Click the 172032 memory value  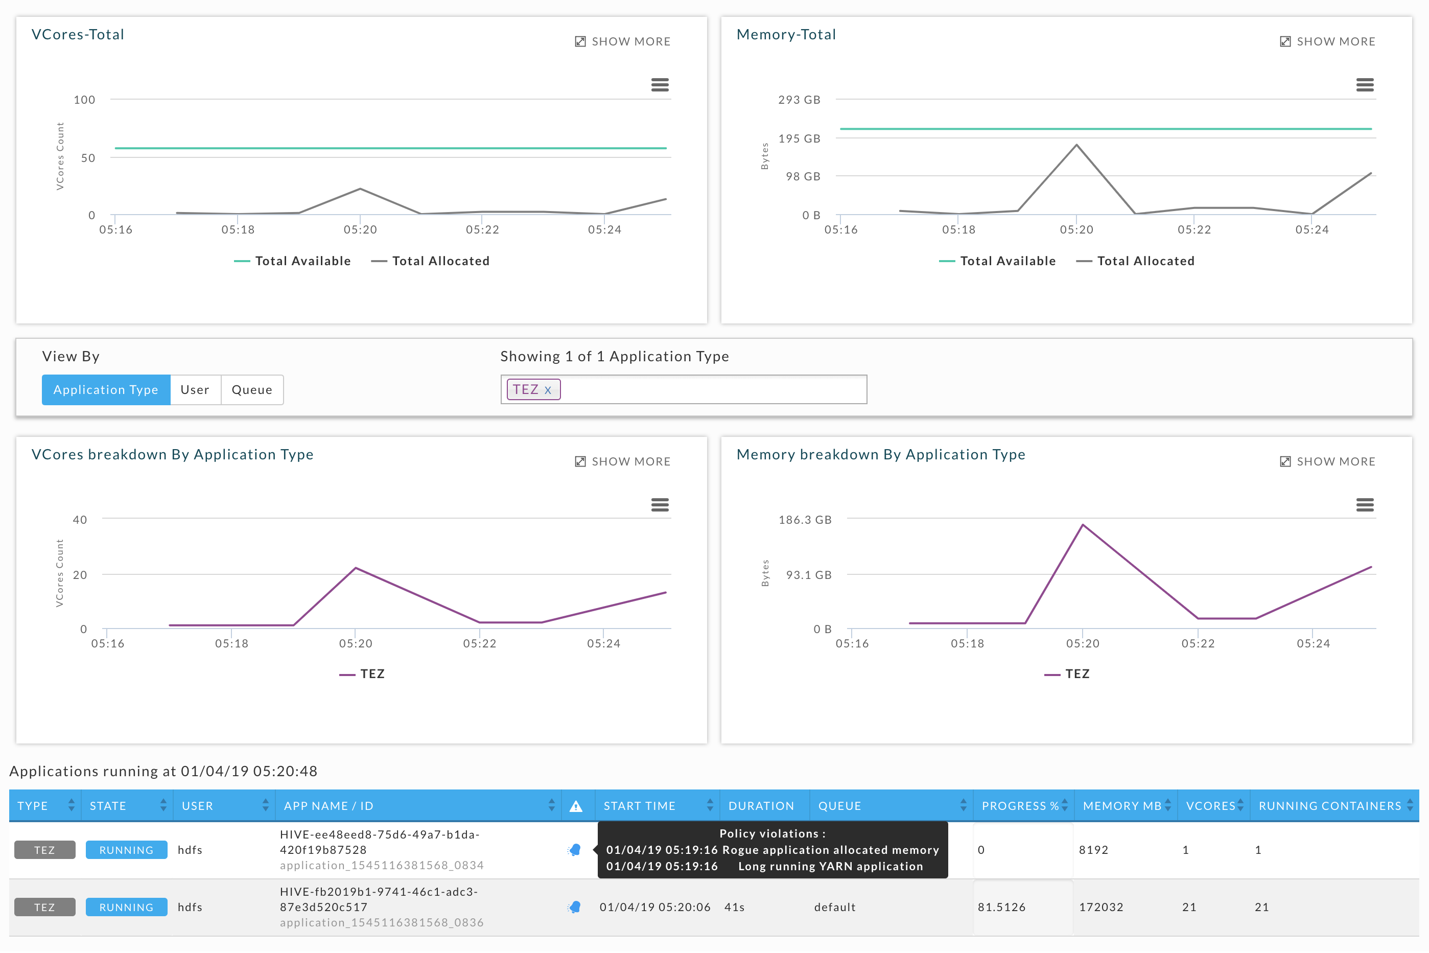[1101, 907]
